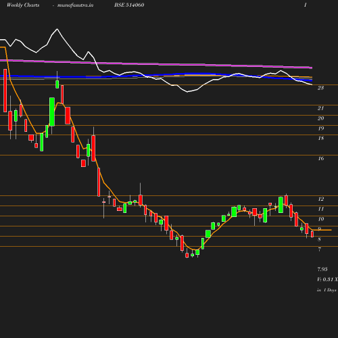Click the price axis label 7
The height and width of the screenshot is (338, 338).
(319, 249)
